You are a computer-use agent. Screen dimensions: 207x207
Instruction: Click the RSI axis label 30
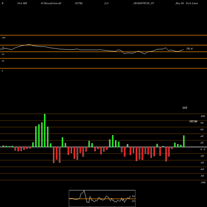pyautogui.click(x=3, y=61)
